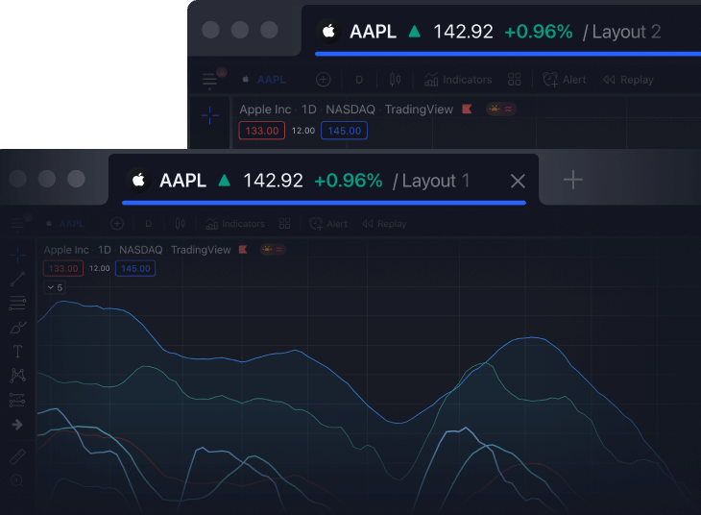
Task: Create an Alert in Layout 1 window
Action: [328, 223]
